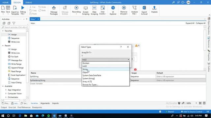
Task: Open the feedback icon in title bar
Action: [x=178, y=2]
